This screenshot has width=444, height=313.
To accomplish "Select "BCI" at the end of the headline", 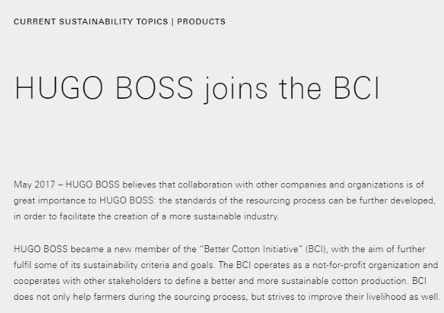I will (x=357, y=88).
